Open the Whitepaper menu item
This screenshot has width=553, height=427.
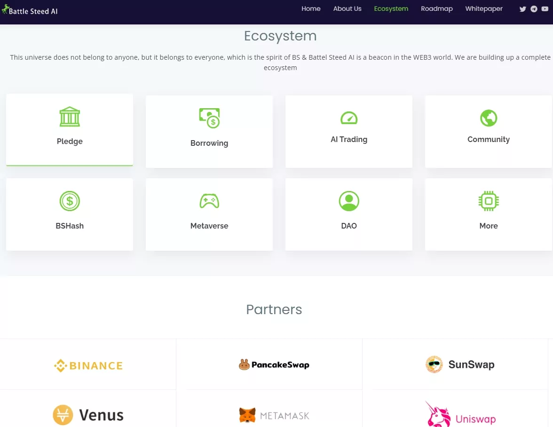point(483,9)
